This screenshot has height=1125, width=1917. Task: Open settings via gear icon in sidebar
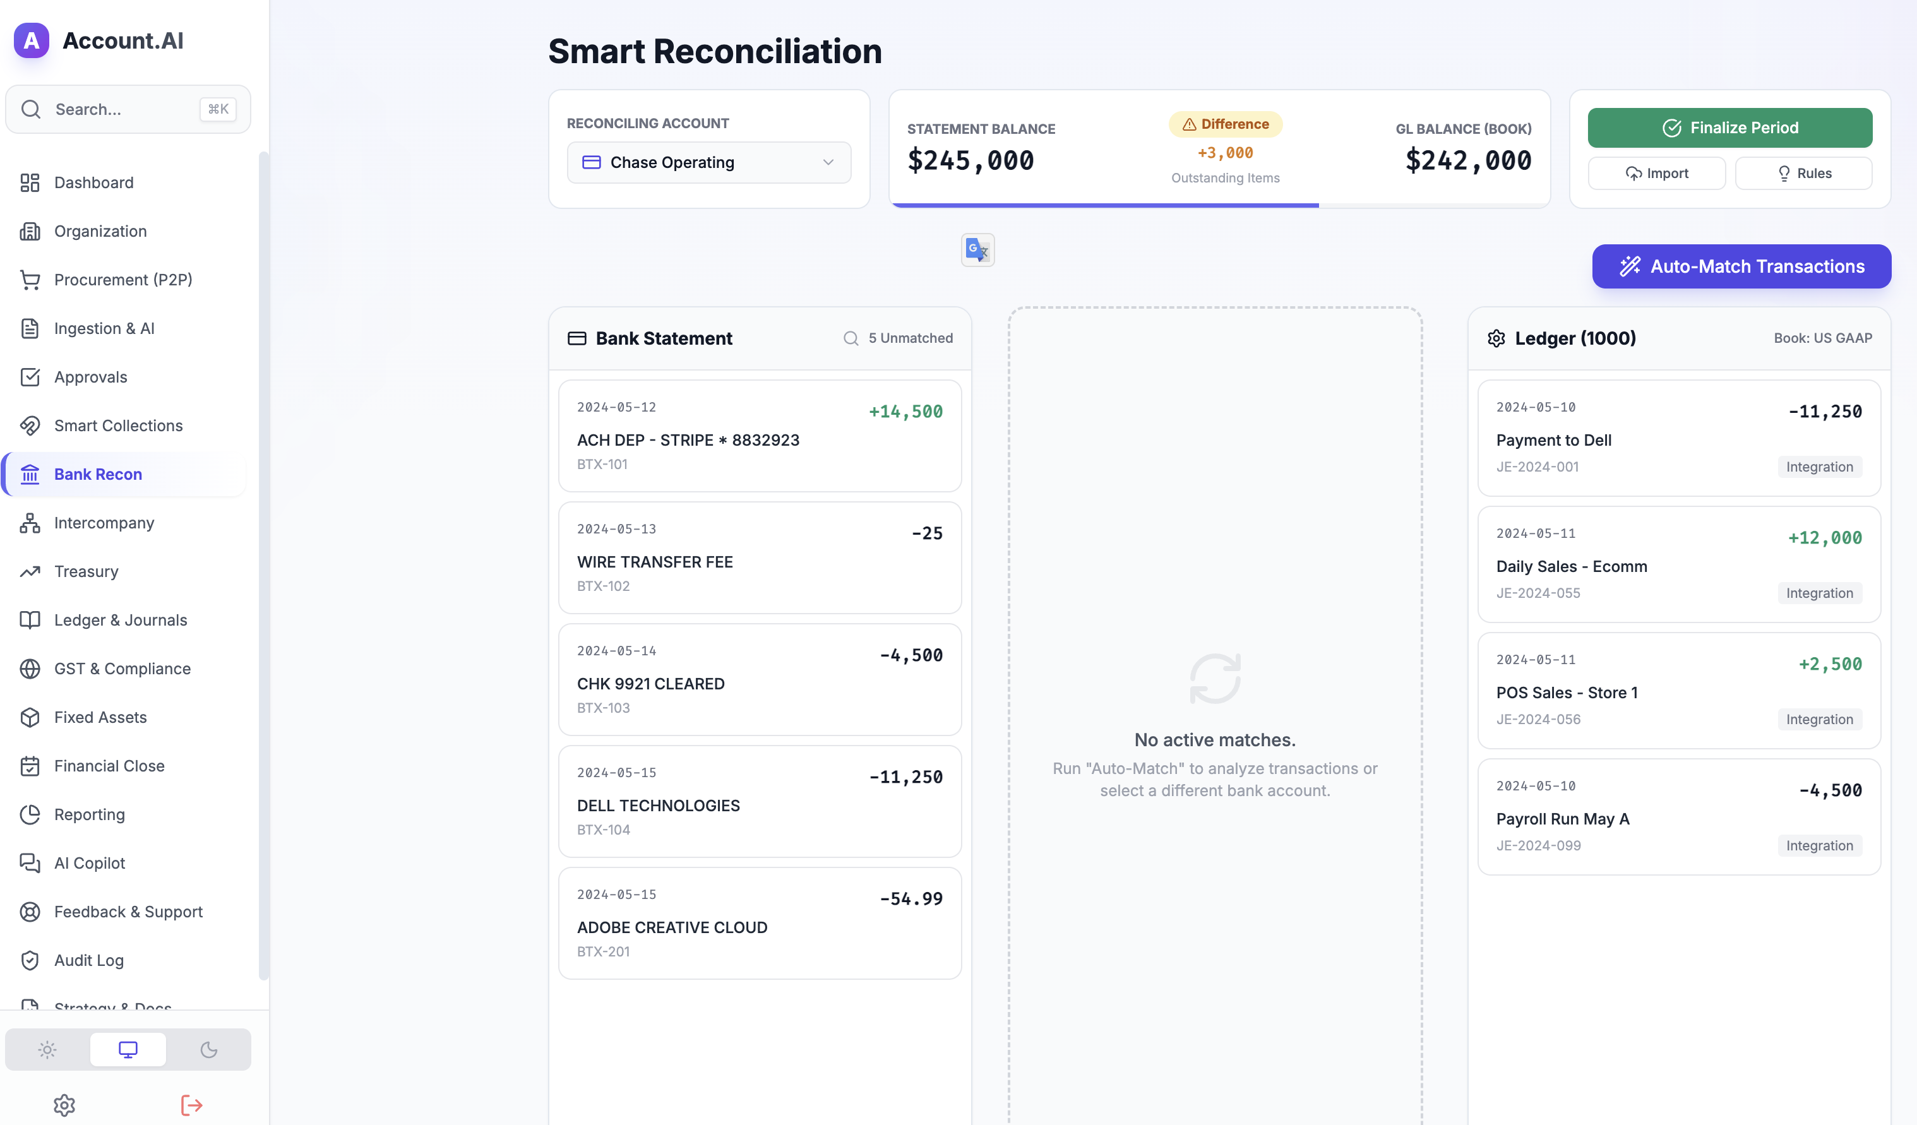coord(64,1104)
